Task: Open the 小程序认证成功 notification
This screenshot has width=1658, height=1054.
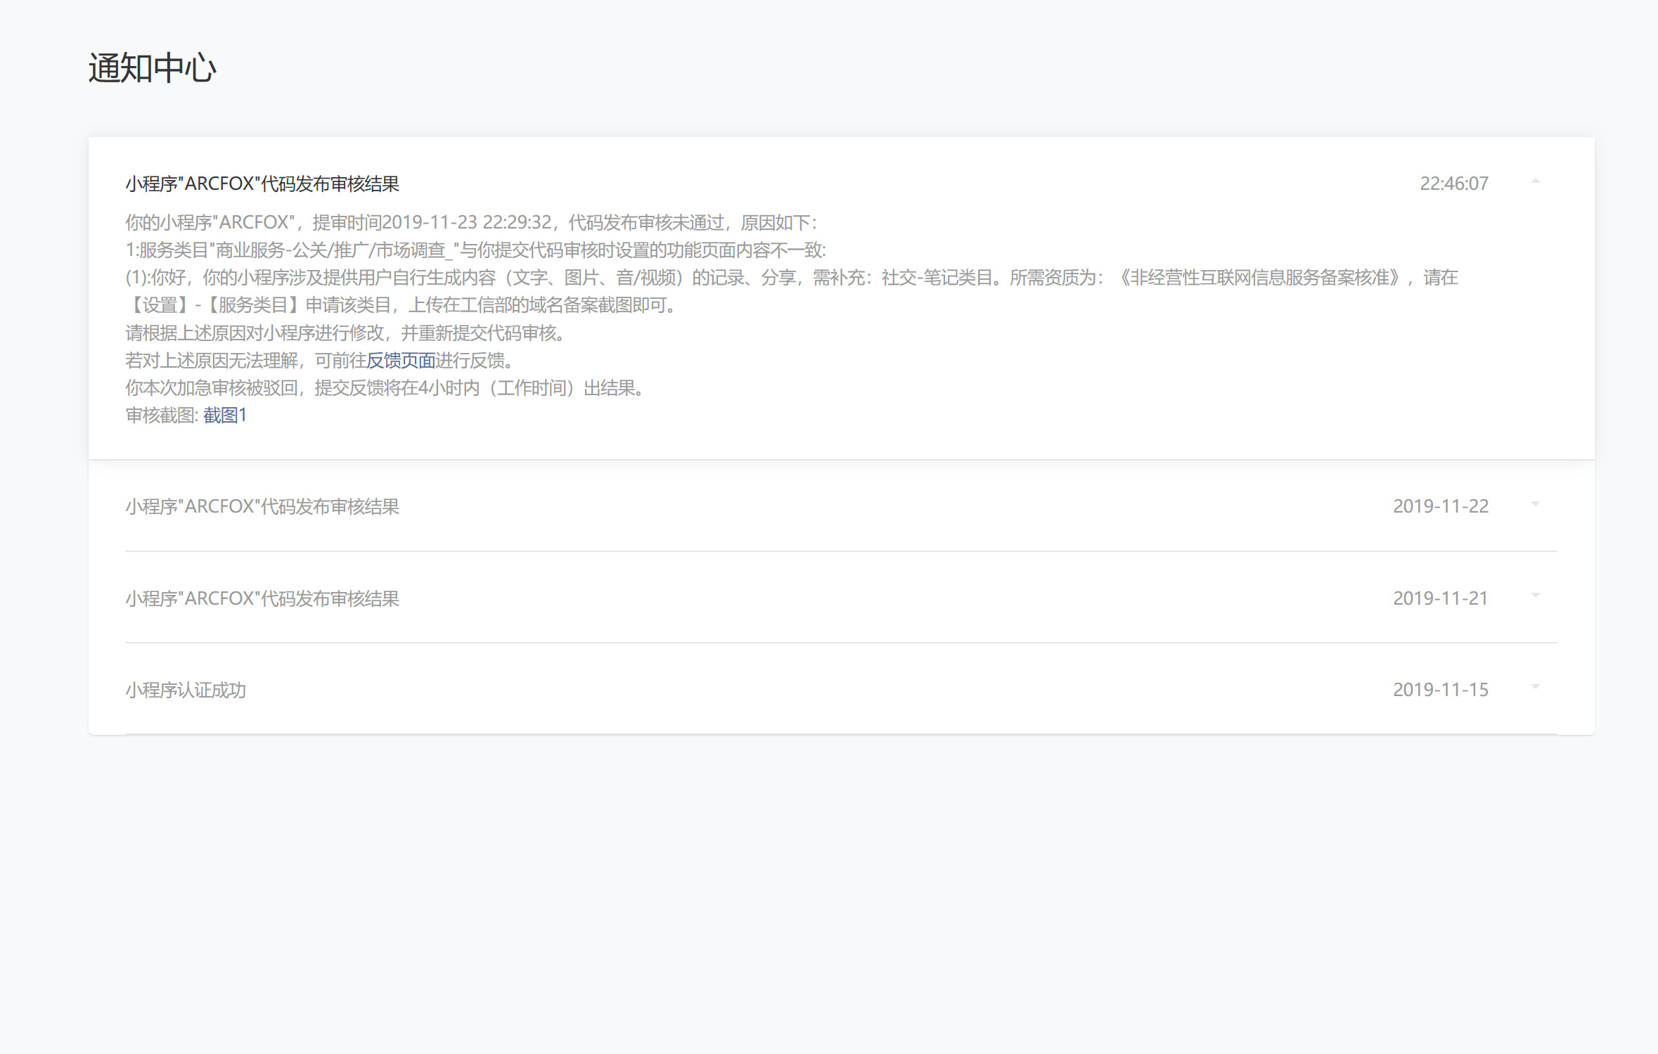Action: click(x=186, y=690)
